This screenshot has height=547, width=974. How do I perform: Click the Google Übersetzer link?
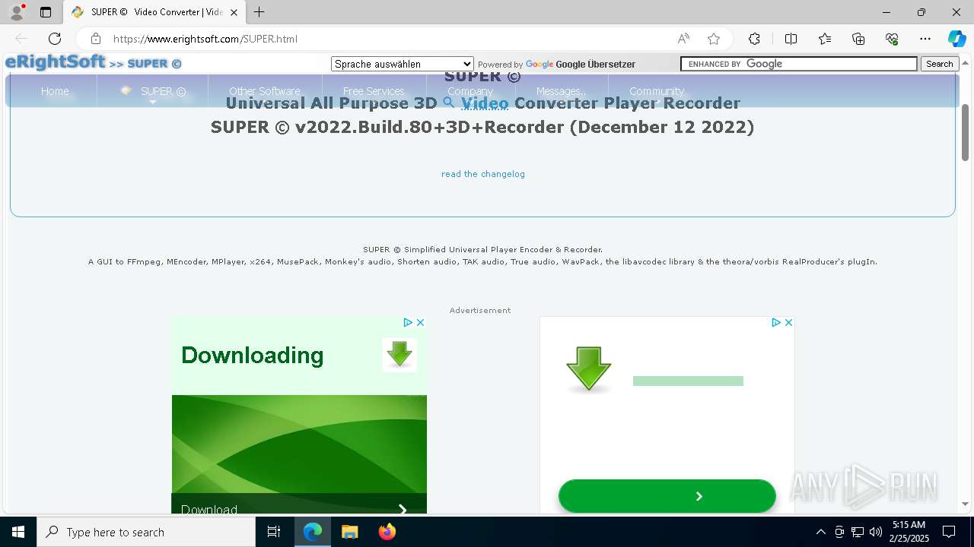581,65
